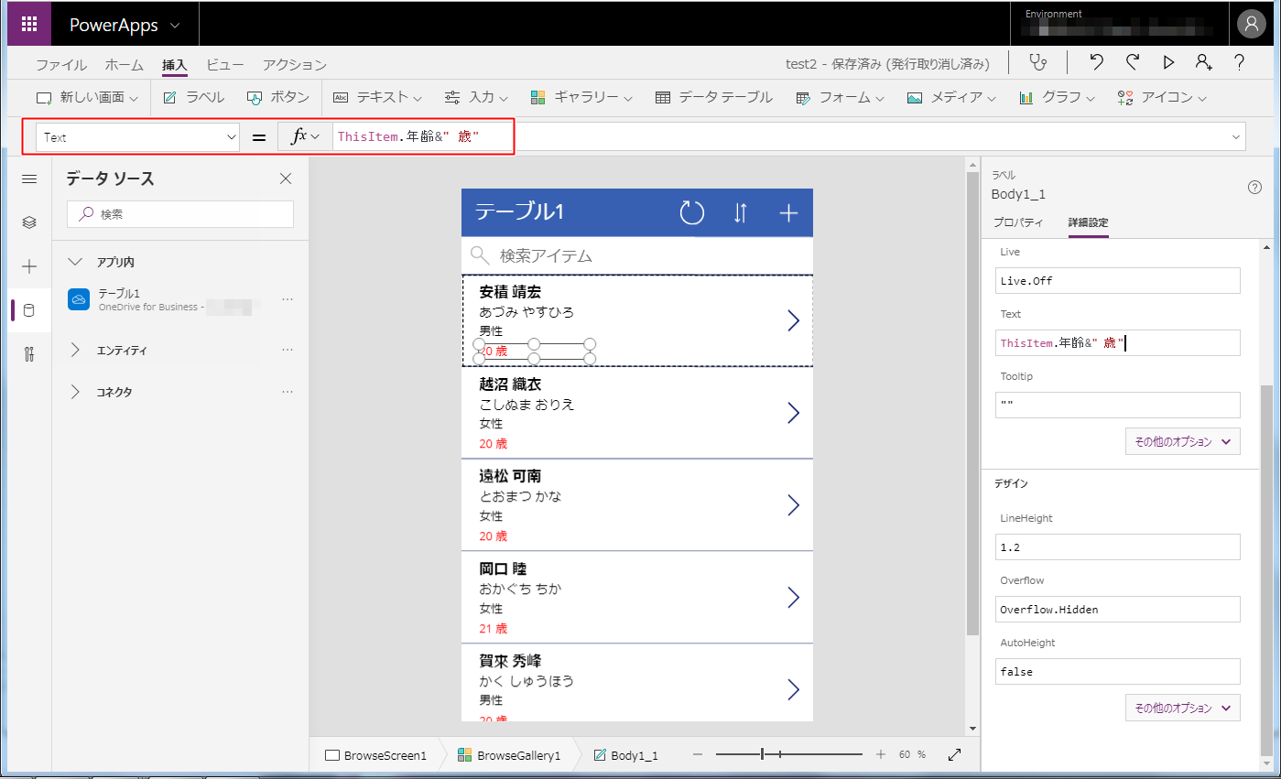Screen dimensions: 1281x779
Task: Select BrowseScreen1 breadcrumb
Action: point(376,755)
